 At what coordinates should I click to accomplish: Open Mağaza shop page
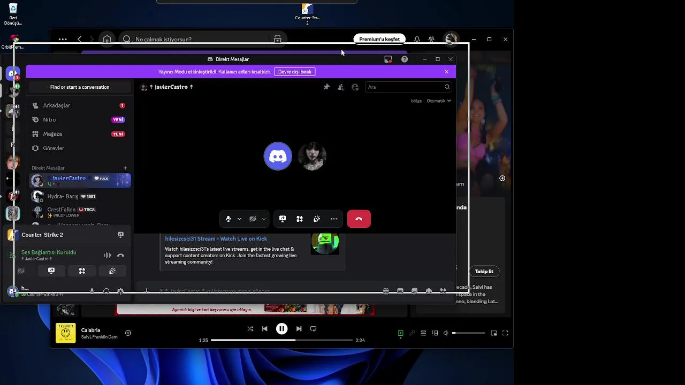tap(80, 134)
